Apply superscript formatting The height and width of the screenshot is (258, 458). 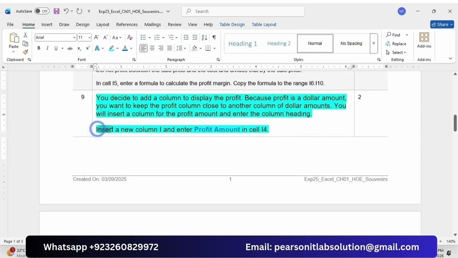[x=88, y=48]
